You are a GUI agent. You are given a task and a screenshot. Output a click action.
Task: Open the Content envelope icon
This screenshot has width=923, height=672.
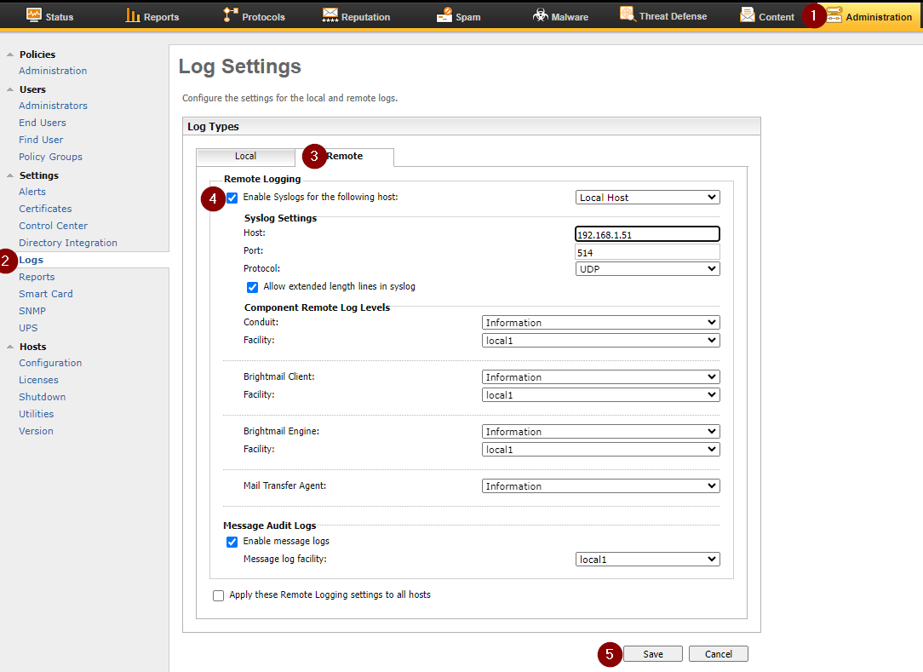click(x=748, y=15)
